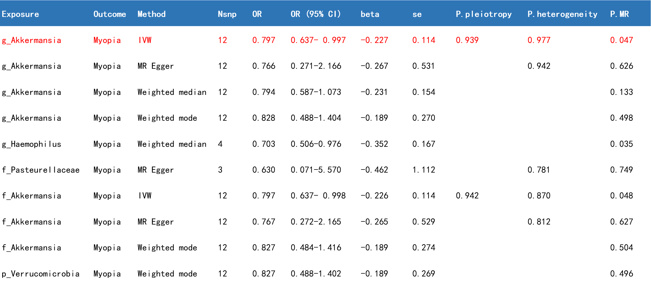Click the Nsnp column header
This screenshot has height=286, width=651.
[x=227, y=14]
